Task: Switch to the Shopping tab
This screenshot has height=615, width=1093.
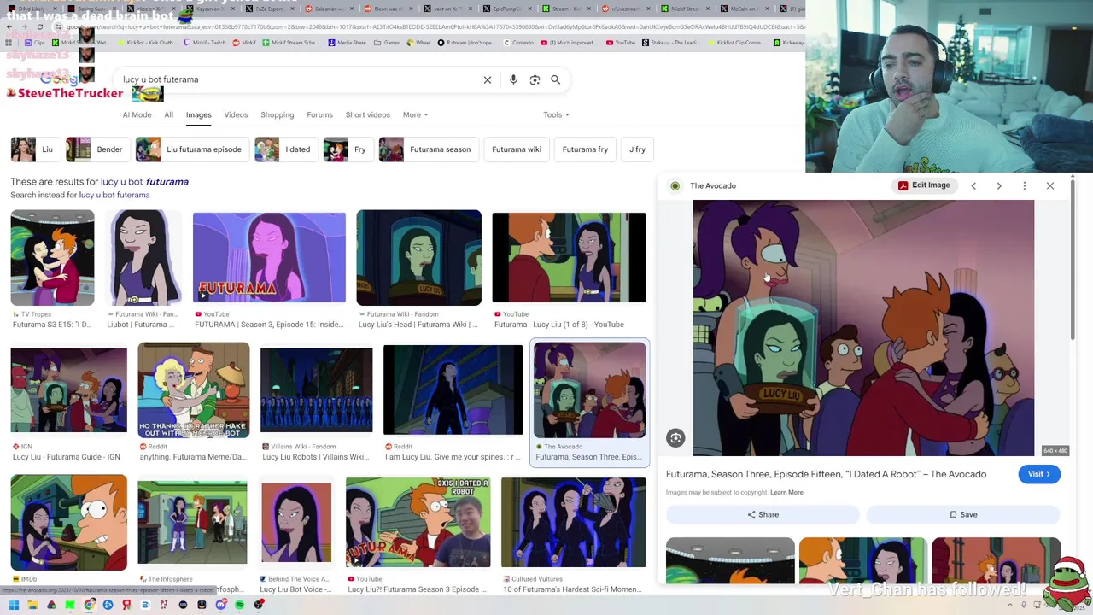Action: [x=277, y=114]
